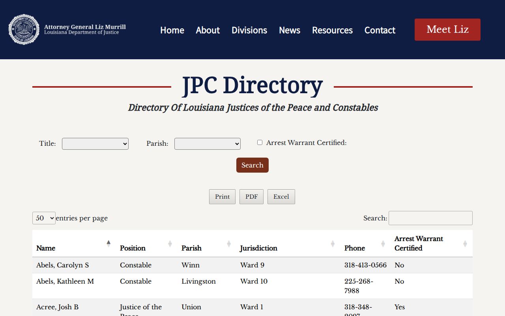This screenshot has width=505, height=316.
Task: Click the Meet Liz button
Action: click(x=447, y=30)
